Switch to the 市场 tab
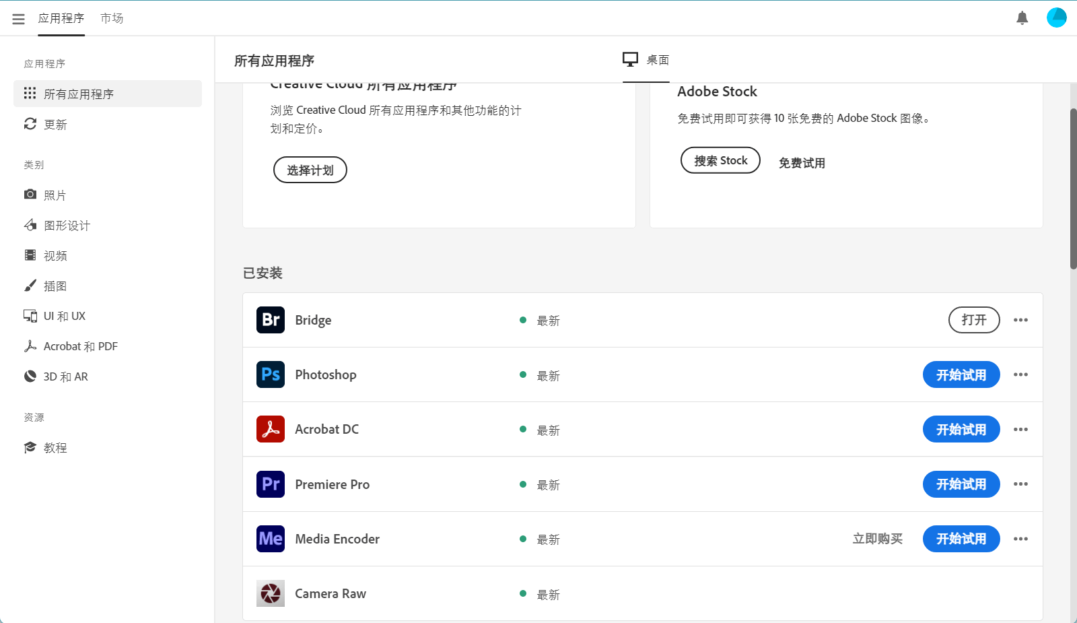Image resolution: width=1077 pixels, height=623 pixels. (112, 18)
